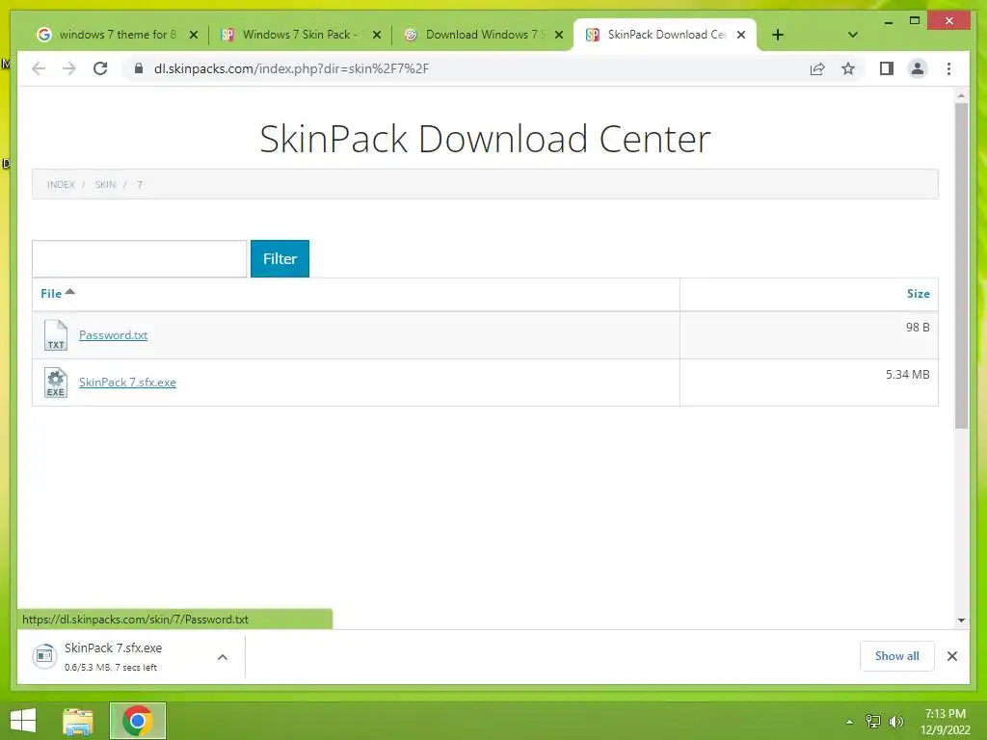Open the volume tray icon
The width and height of the screenshot is (987, 740).
tap(895, 721)
